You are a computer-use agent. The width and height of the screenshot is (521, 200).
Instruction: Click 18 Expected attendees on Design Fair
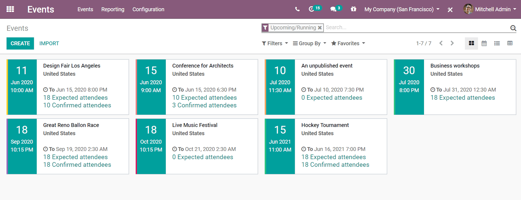(76, 98)
